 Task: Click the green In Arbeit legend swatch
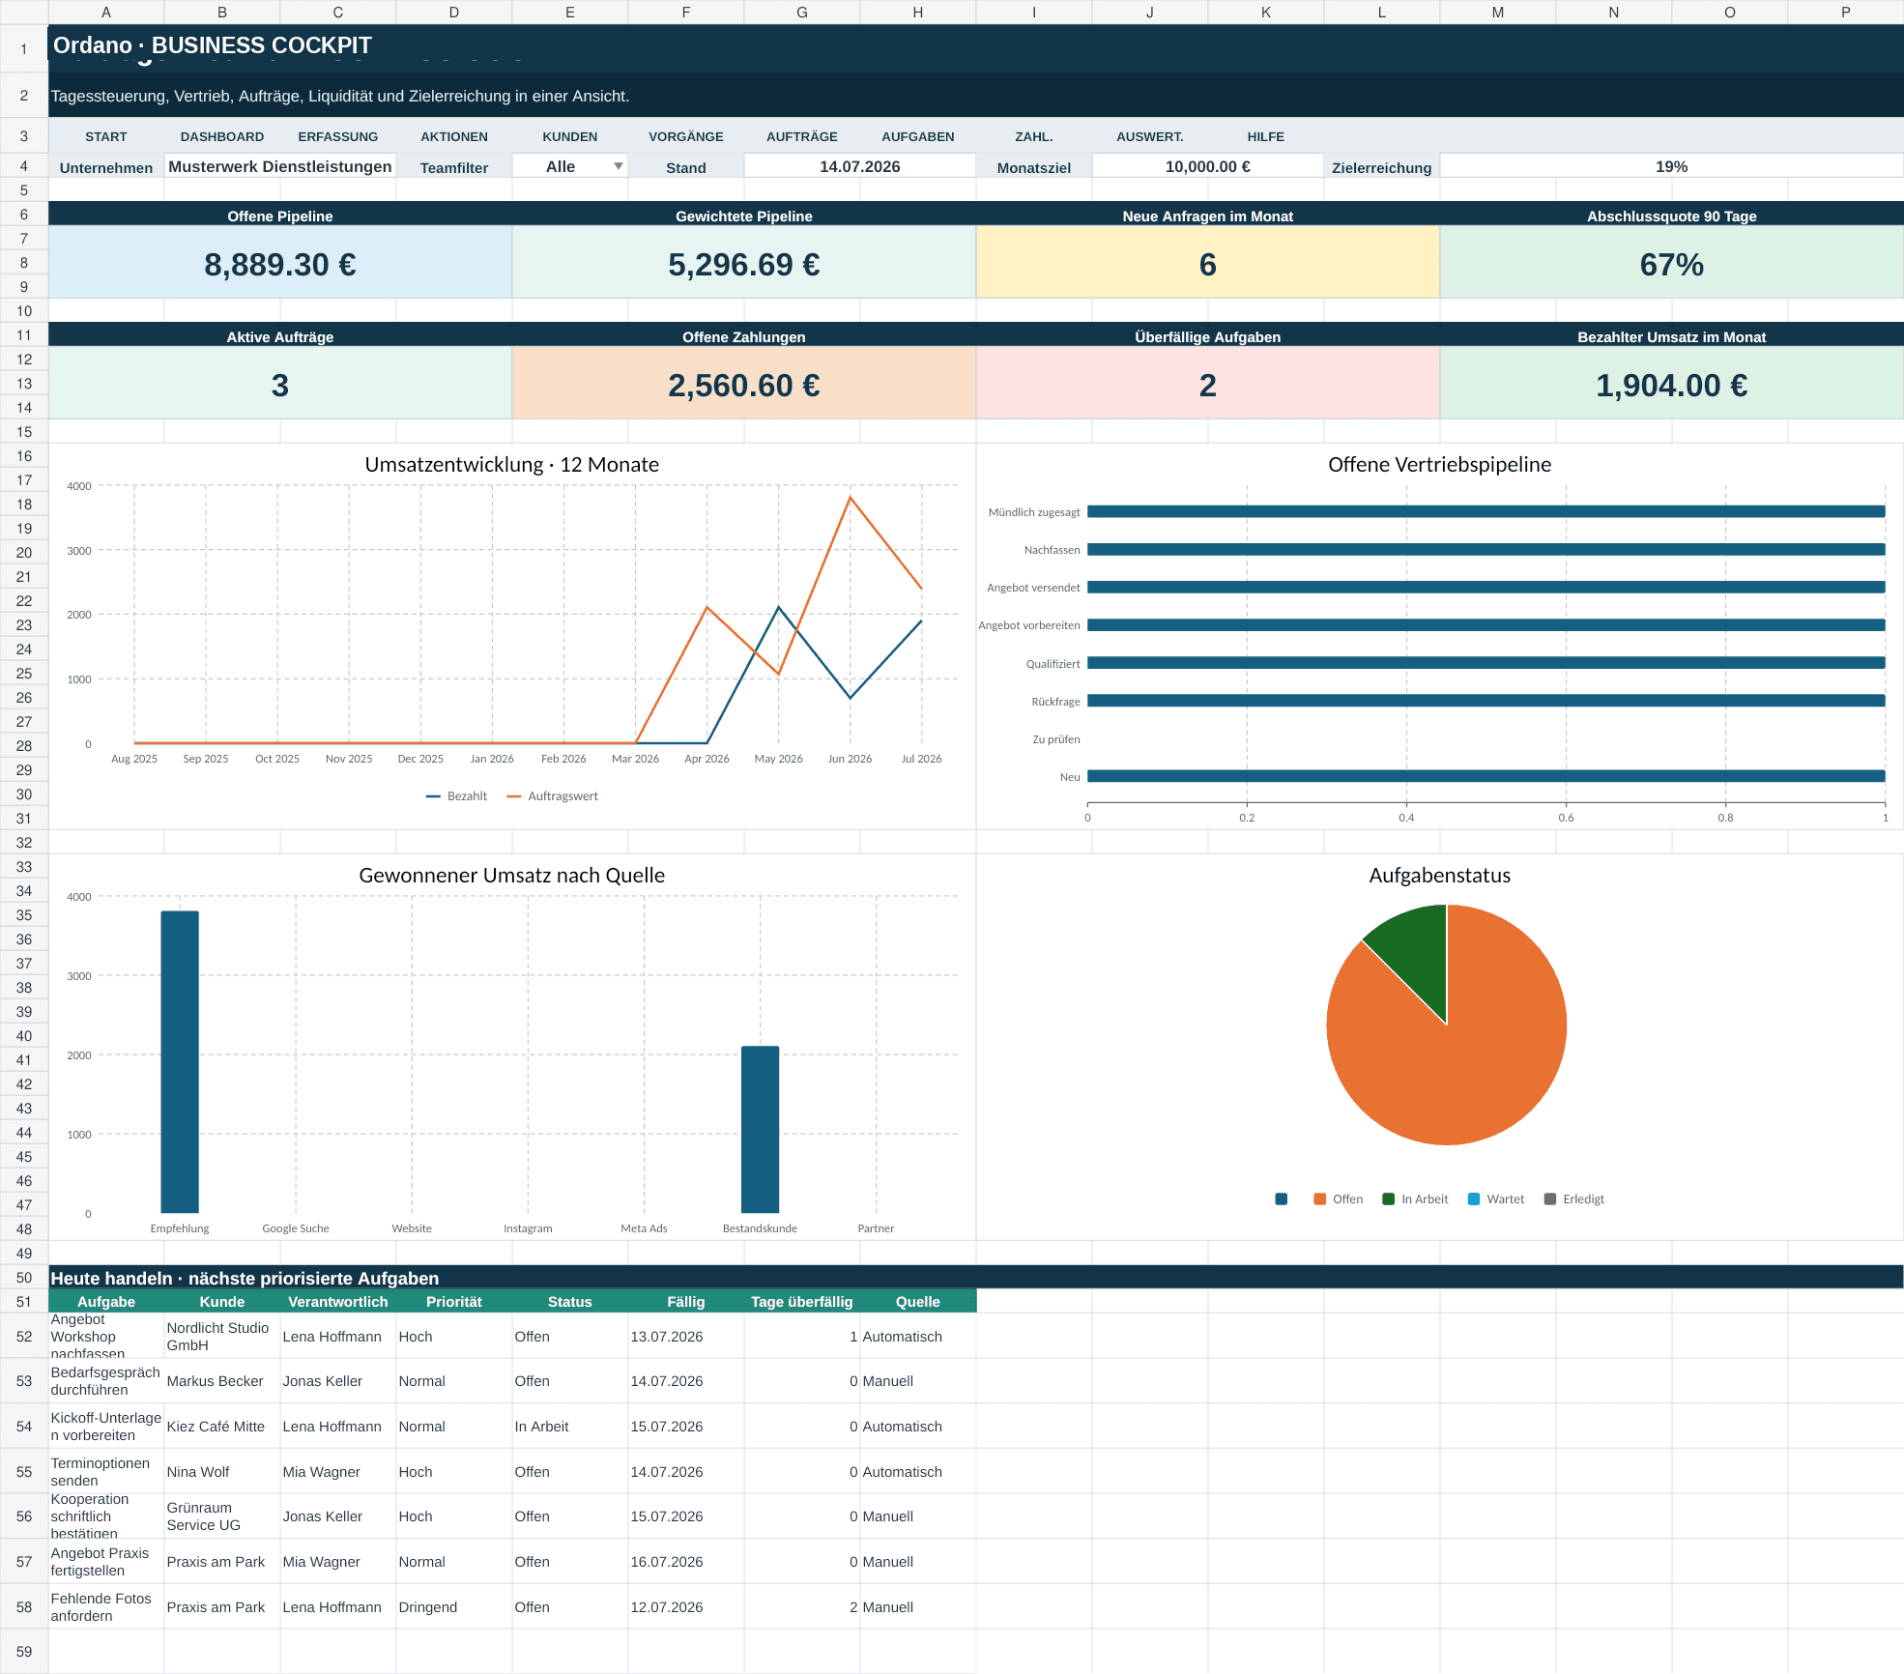click(x=1389, y=1198)
